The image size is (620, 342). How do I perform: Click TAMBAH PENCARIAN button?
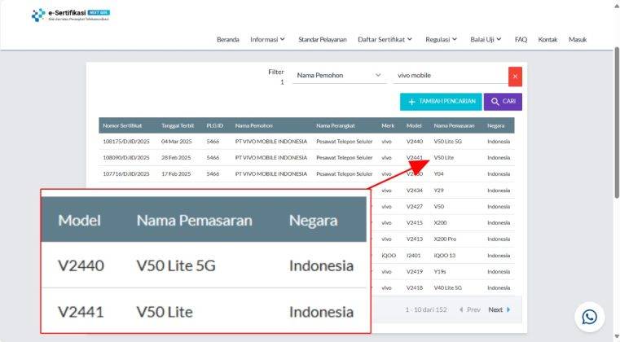(x=441, y=102)
